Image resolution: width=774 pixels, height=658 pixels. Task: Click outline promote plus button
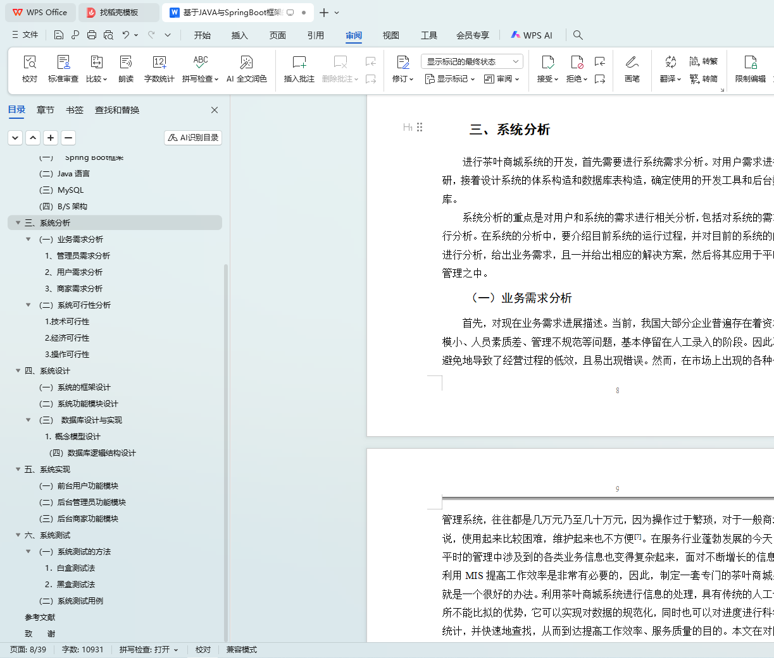[x=51, y=137]
